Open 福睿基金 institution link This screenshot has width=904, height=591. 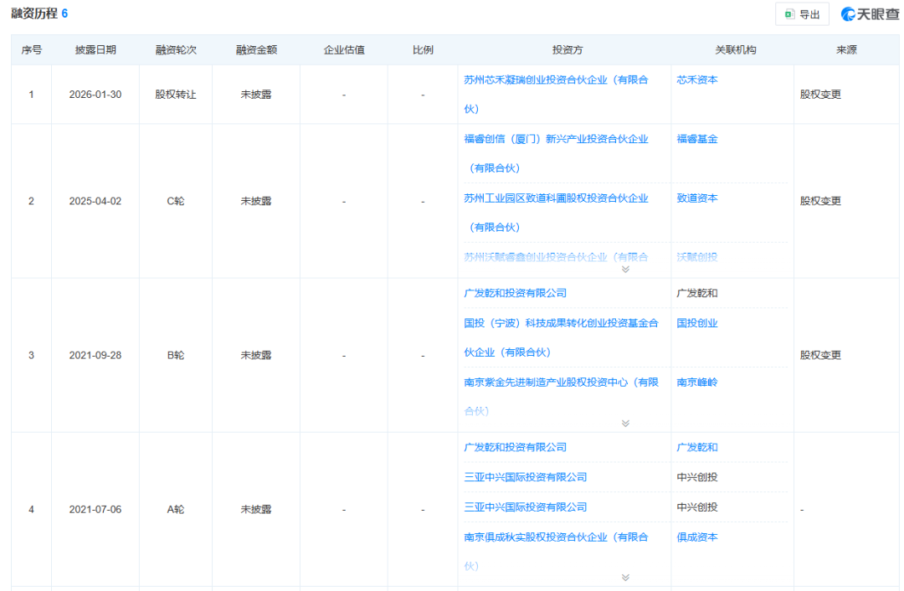[x=697, y=139]
